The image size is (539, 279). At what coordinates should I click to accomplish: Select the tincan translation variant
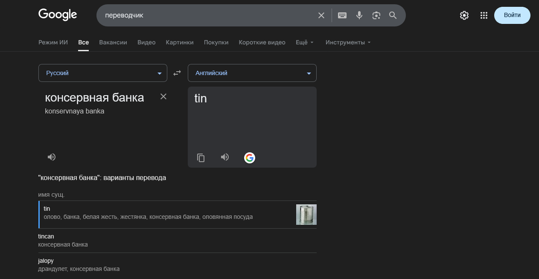pos(46,236)
